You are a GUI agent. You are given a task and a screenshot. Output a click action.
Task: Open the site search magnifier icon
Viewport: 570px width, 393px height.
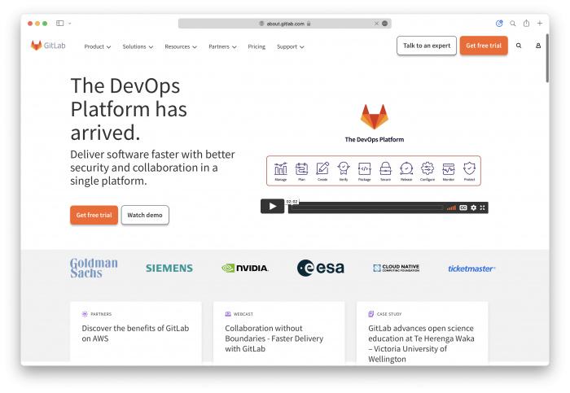[x=519, y=46]
